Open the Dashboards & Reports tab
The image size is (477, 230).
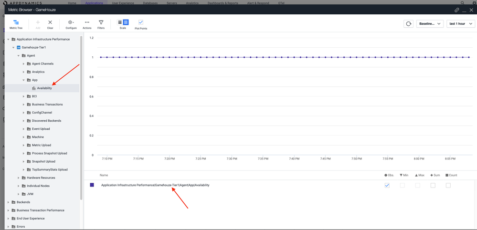click(223, 3)
